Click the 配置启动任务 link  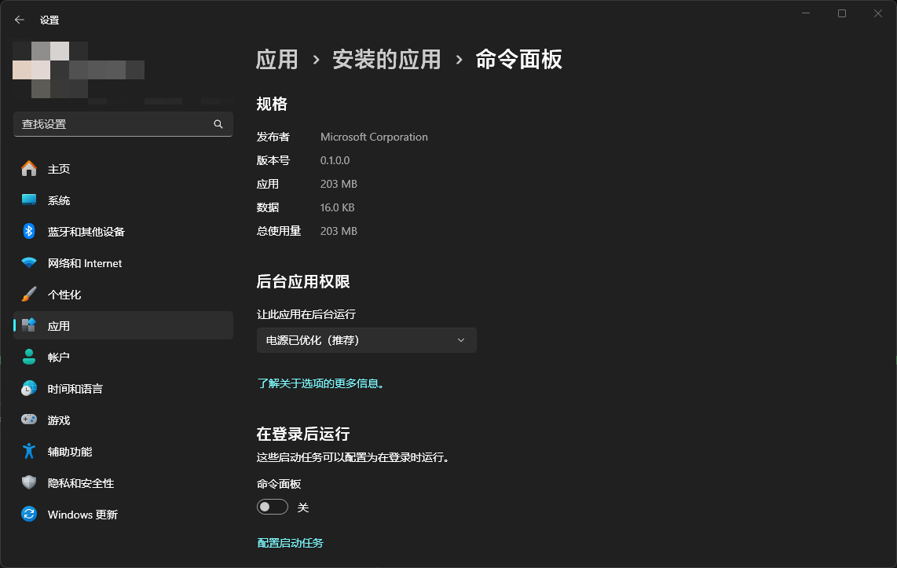290,543
